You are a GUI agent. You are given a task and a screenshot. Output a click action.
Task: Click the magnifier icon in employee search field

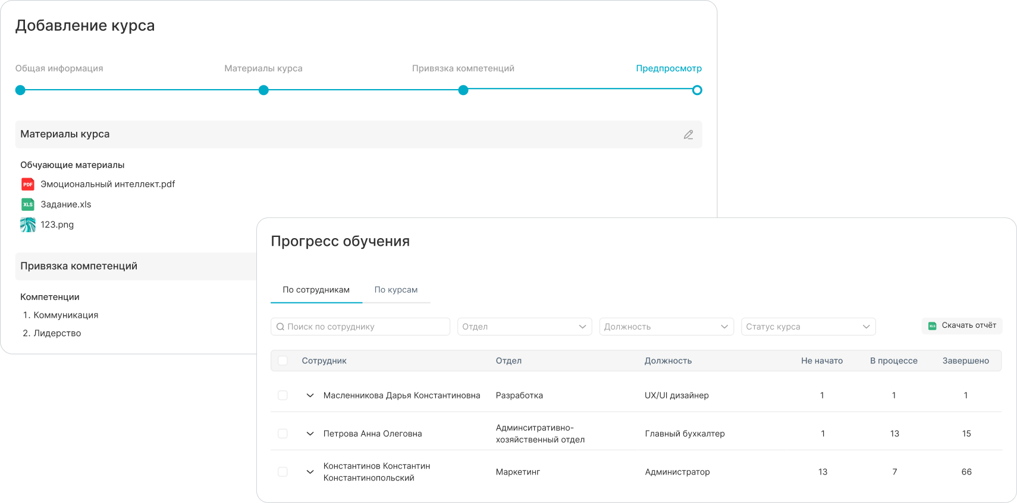pos(280,327)
